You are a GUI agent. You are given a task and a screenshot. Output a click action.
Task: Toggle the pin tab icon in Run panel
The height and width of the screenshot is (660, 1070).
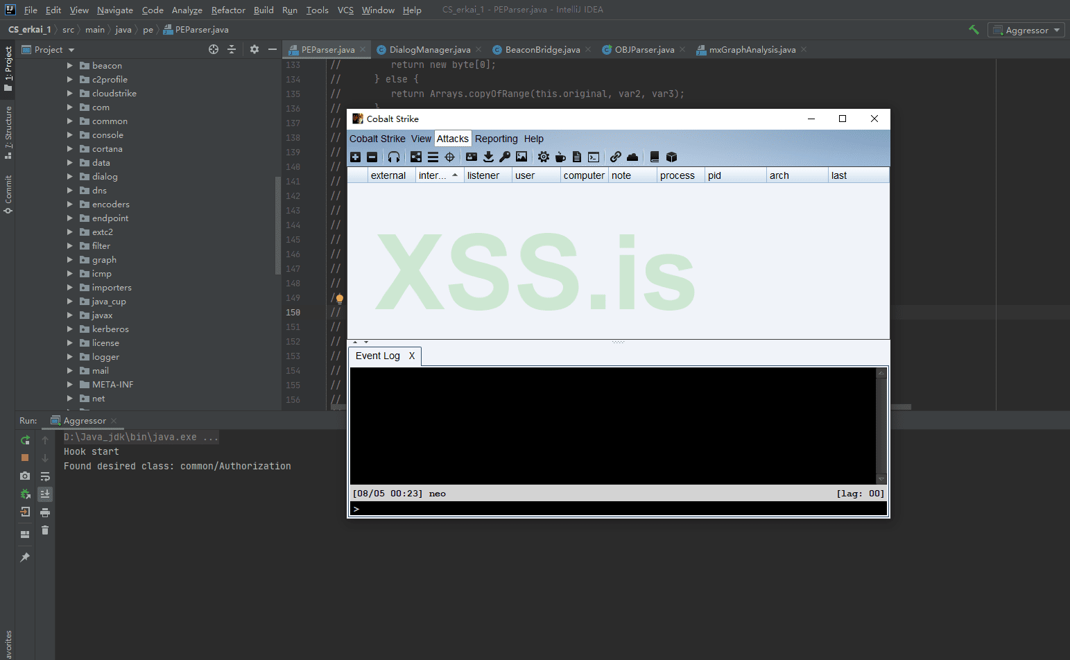(25, 557)
